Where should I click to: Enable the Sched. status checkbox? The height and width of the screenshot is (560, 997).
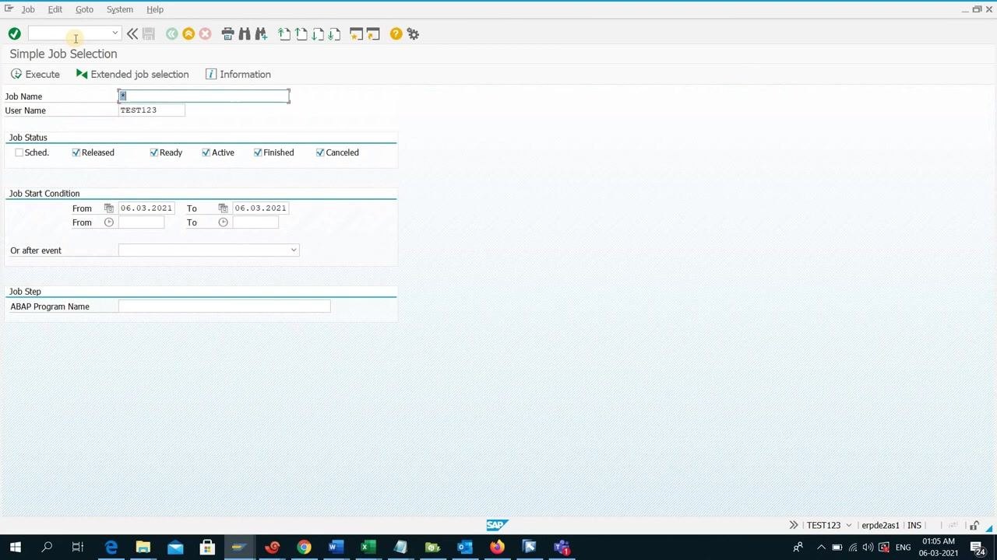[x=19, y=152]
